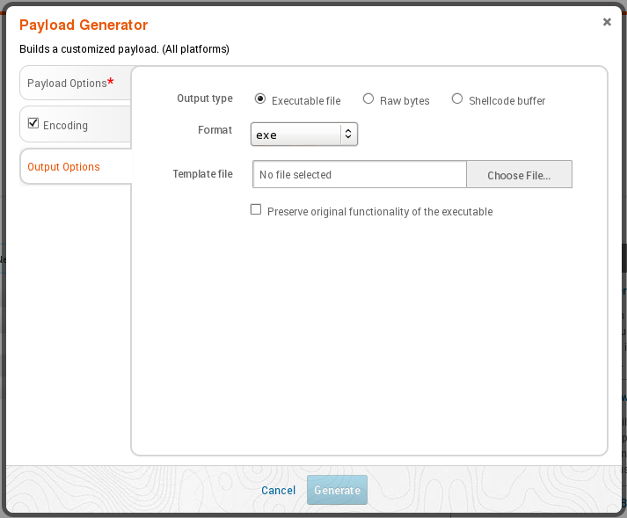Click the 'Builds a customized payload' subtitle

pos(124,49)
